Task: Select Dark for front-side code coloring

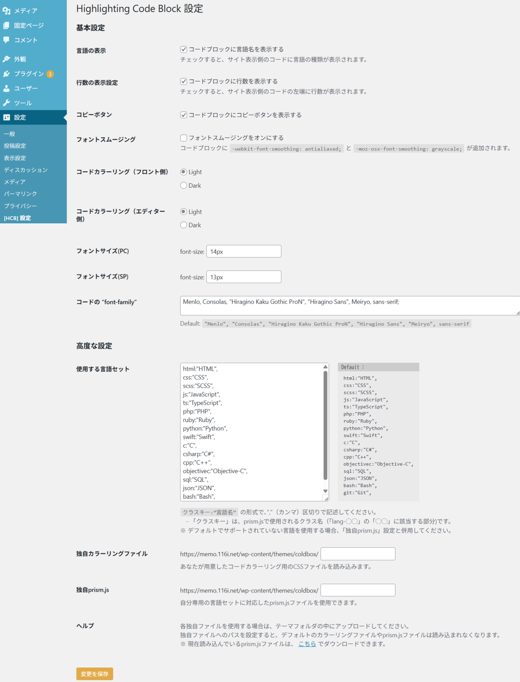Action: (x=184, y=186)
